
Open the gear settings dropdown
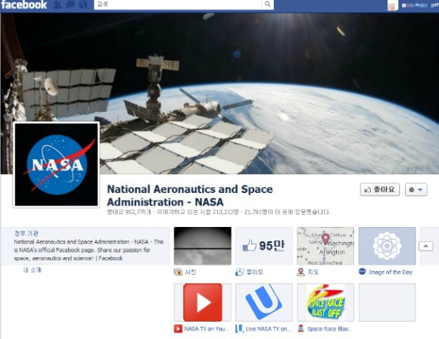pyautogui.click(x=416, y=189)
